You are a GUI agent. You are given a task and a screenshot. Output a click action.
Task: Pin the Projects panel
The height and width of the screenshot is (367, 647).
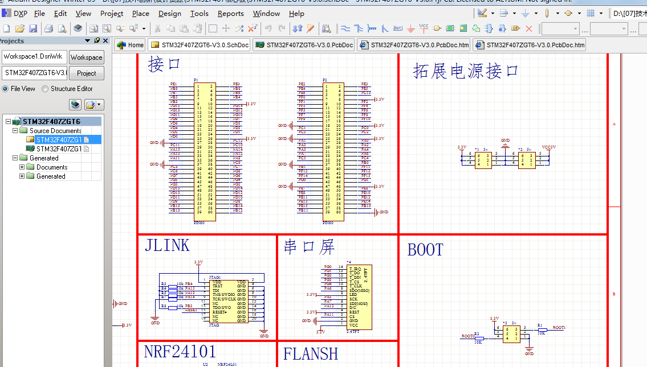click(x=97, y=40)
